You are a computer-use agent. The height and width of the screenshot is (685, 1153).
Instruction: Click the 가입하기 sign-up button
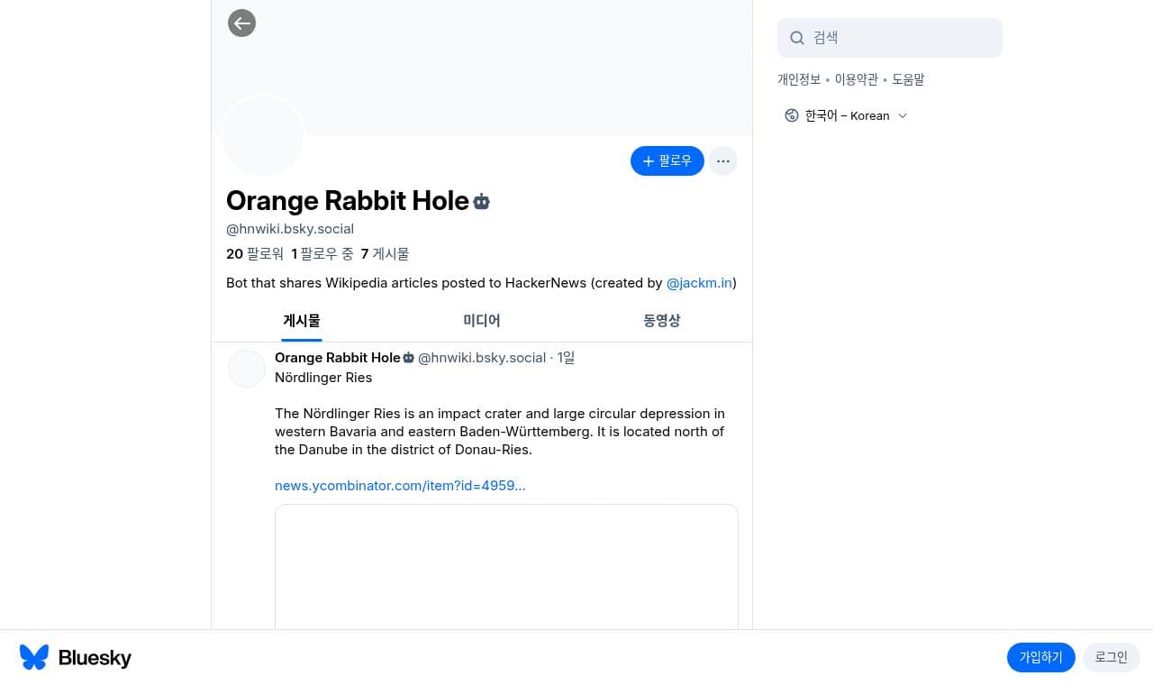click(x=1041, y=657)
